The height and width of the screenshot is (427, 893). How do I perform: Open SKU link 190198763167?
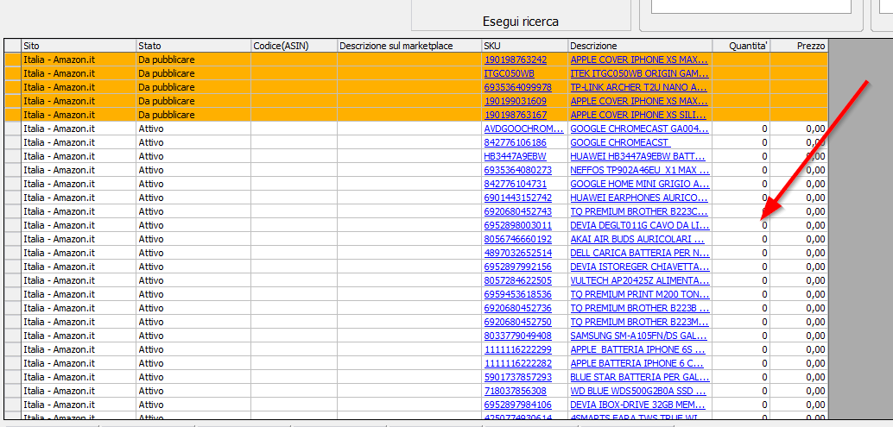tap(516, 115)
